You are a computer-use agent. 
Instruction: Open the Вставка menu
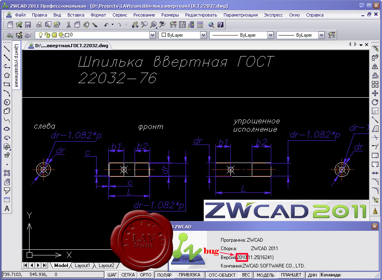tap(76, 15)
